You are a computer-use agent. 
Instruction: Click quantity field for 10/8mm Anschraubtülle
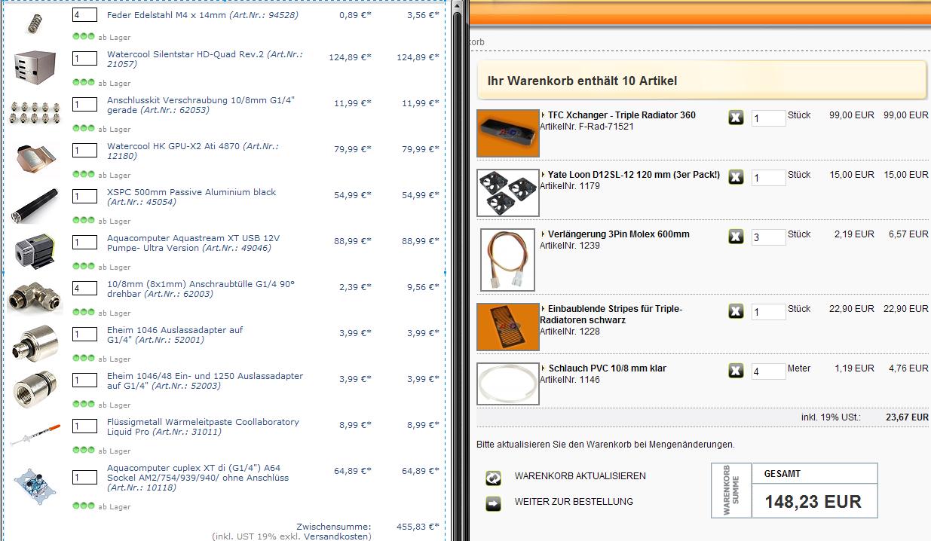[x=85, y=288]
